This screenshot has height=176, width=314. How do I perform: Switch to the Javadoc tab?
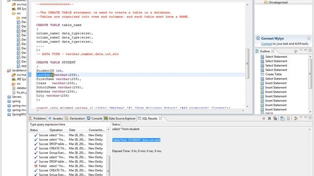(55, 118)
